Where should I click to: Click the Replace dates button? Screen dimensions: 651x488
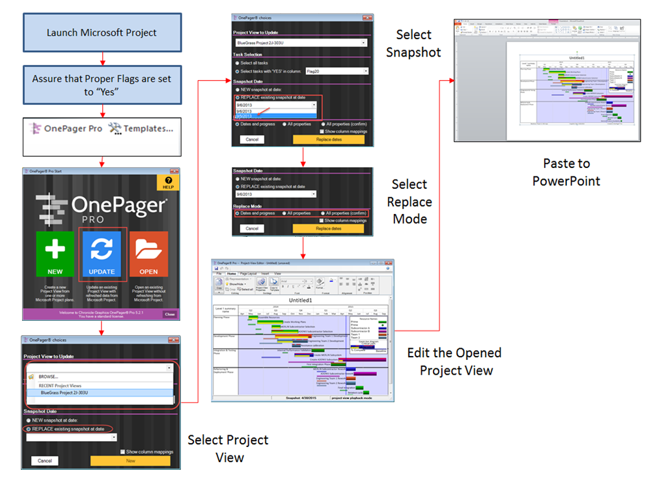tap(328, 139)
